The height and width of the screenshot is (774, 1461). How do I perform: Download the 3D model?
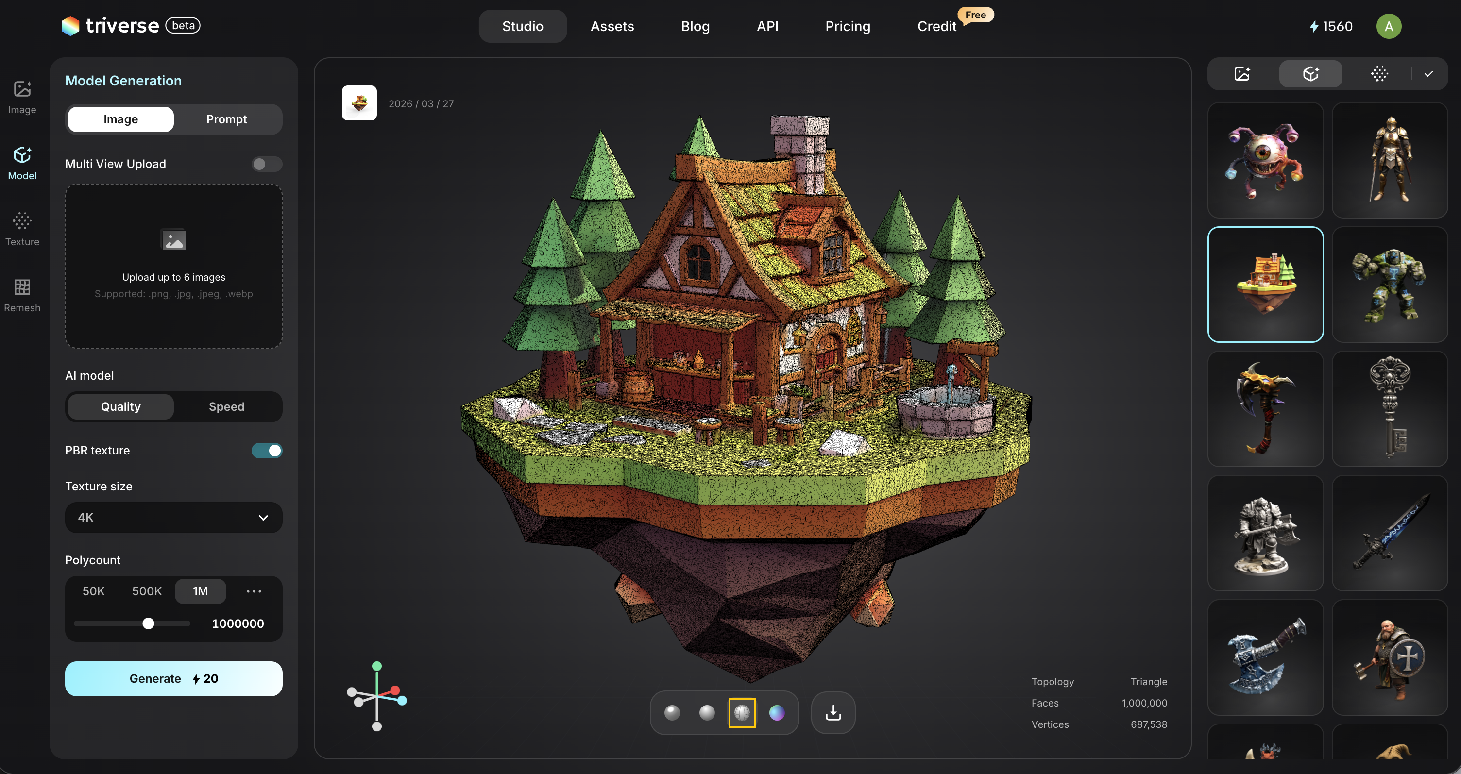pos(832,712)
